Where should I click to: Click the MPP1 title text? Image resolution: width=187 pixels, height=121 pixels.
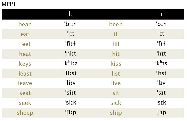(x=9, y=4)
